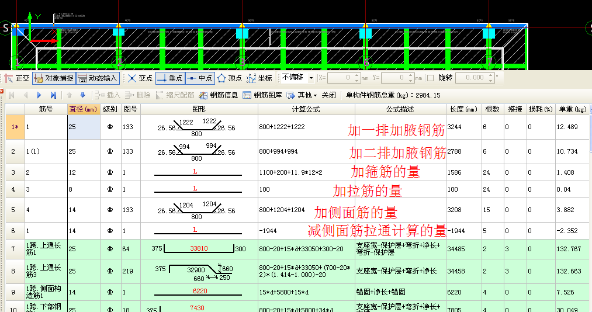The image size is (592, 312).
Task: Open 钢筋信息 rebar info
Action: click(x=218, y=95)
